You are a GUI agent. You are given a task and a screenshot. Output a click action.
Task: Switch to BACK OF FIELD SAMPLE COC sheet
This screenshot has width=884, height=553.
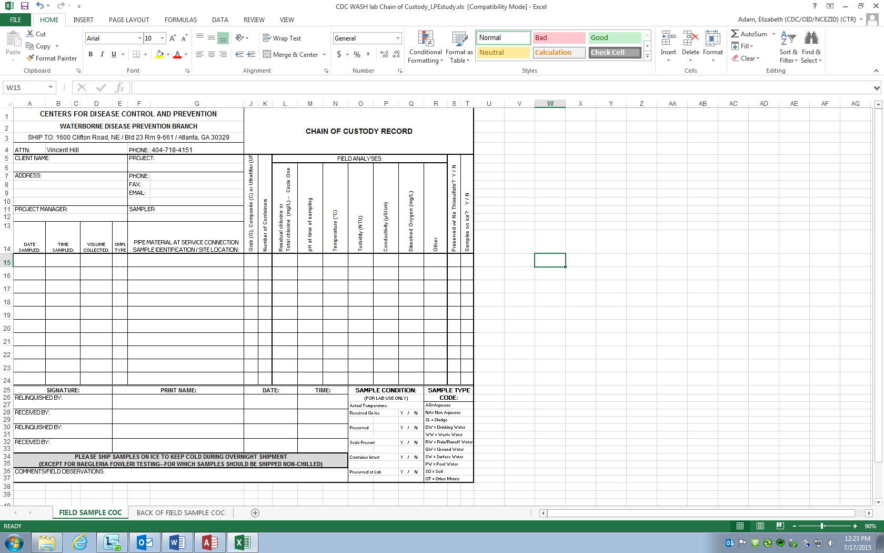(180, 513)
